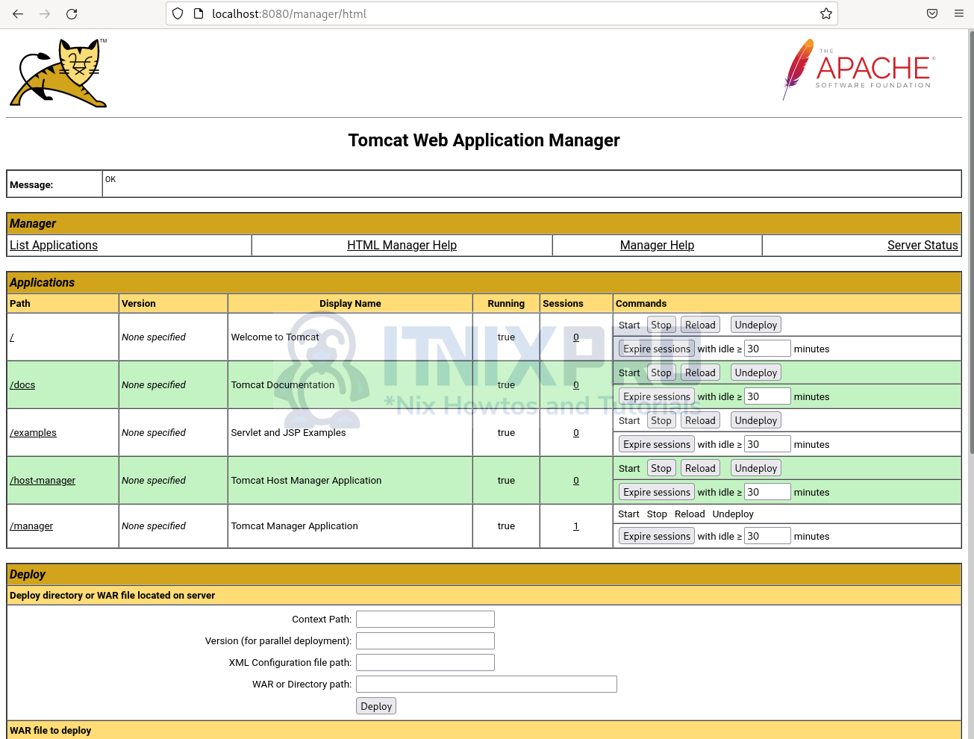Click the Deploy button
974x739 pixels.
[x=376, y=706]
